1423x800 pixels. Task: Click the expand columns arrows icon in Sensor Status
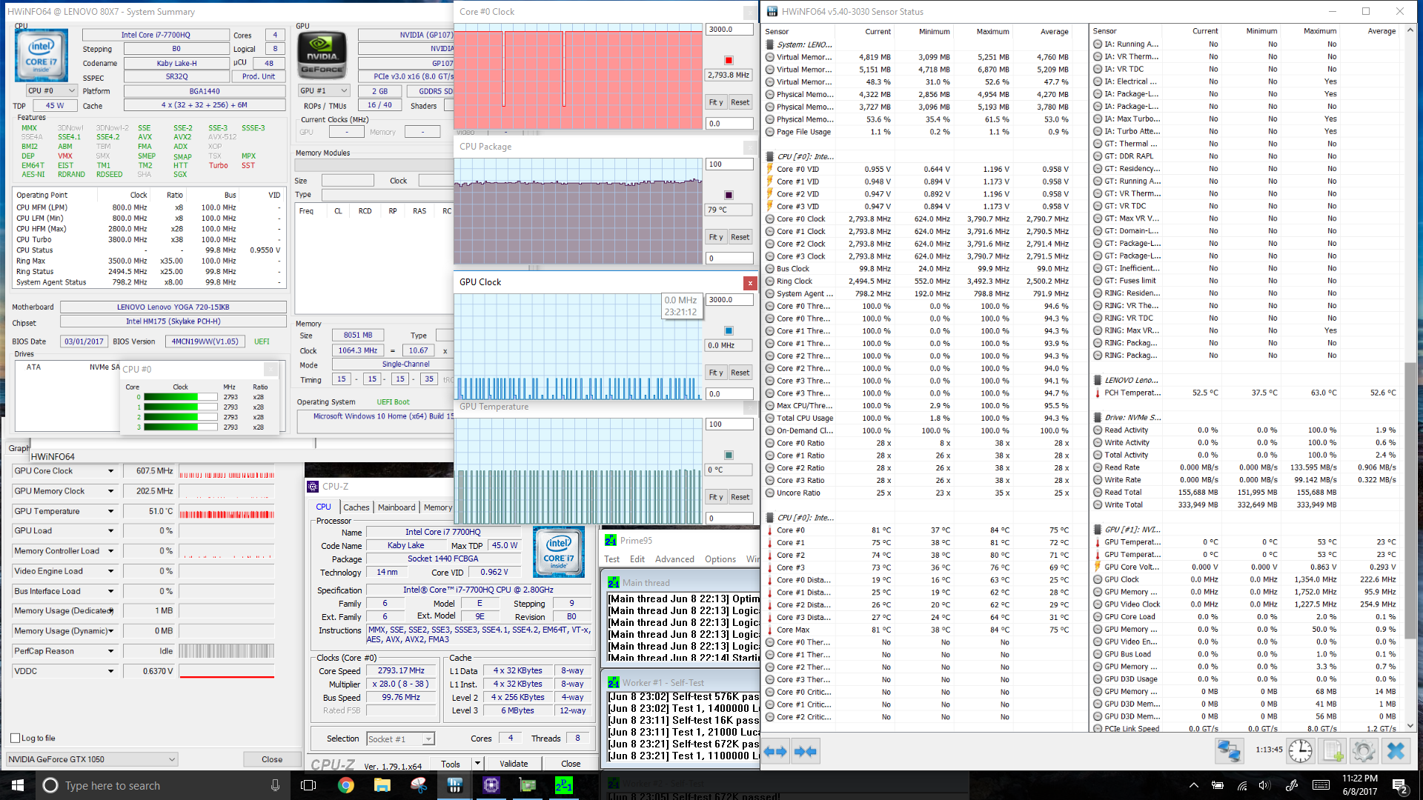[x=775, y=751]
